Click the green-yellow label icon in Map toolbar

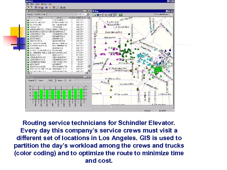121,15
